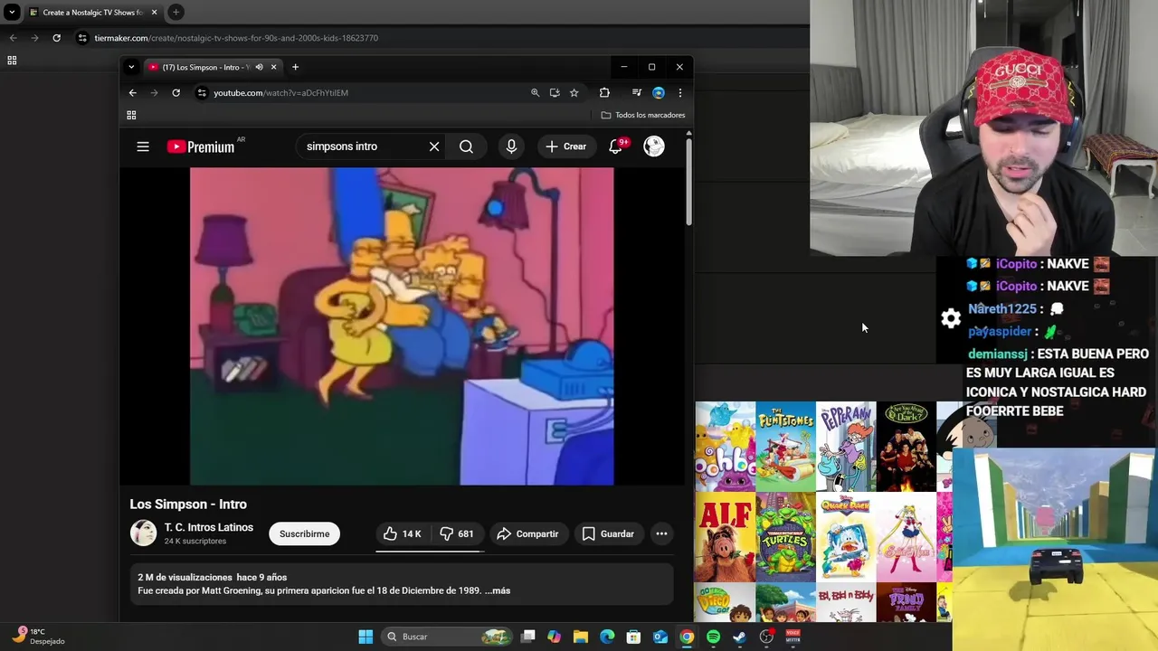Open Windows Start menu

pos(365,637)
